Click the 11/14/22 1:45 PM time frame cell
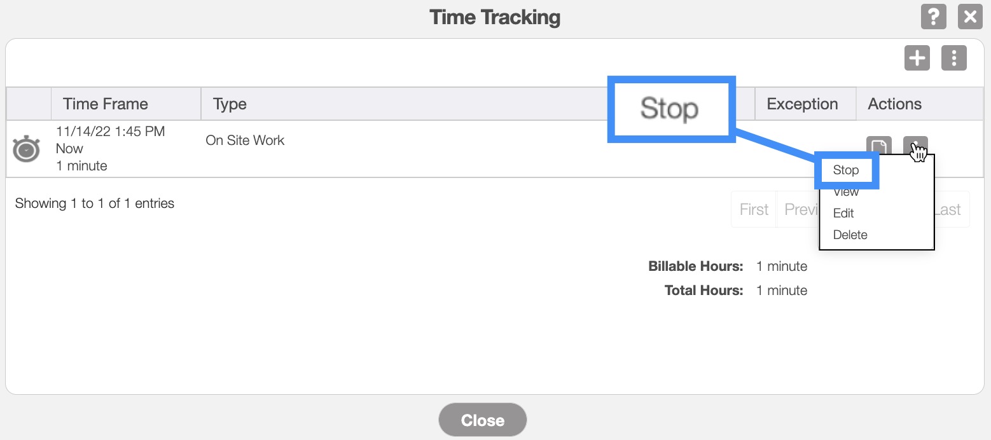Screen dimensions: 991x440 (x=110, y=132)
